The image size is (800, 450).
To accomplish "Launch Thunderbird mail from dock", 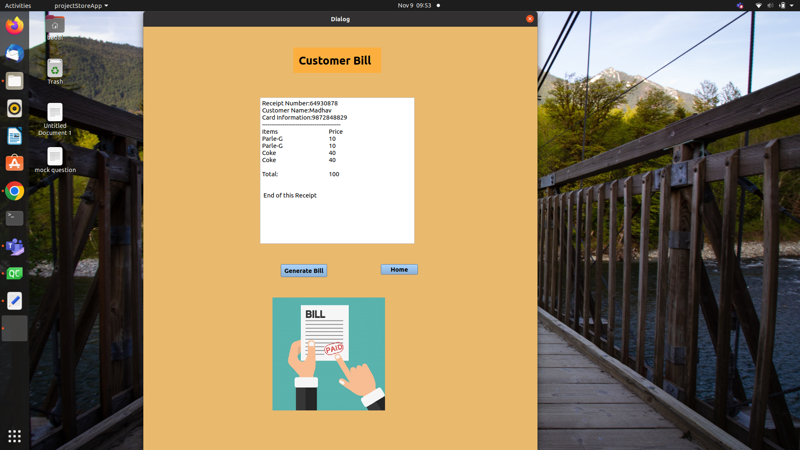I will [x=15, y=53].
